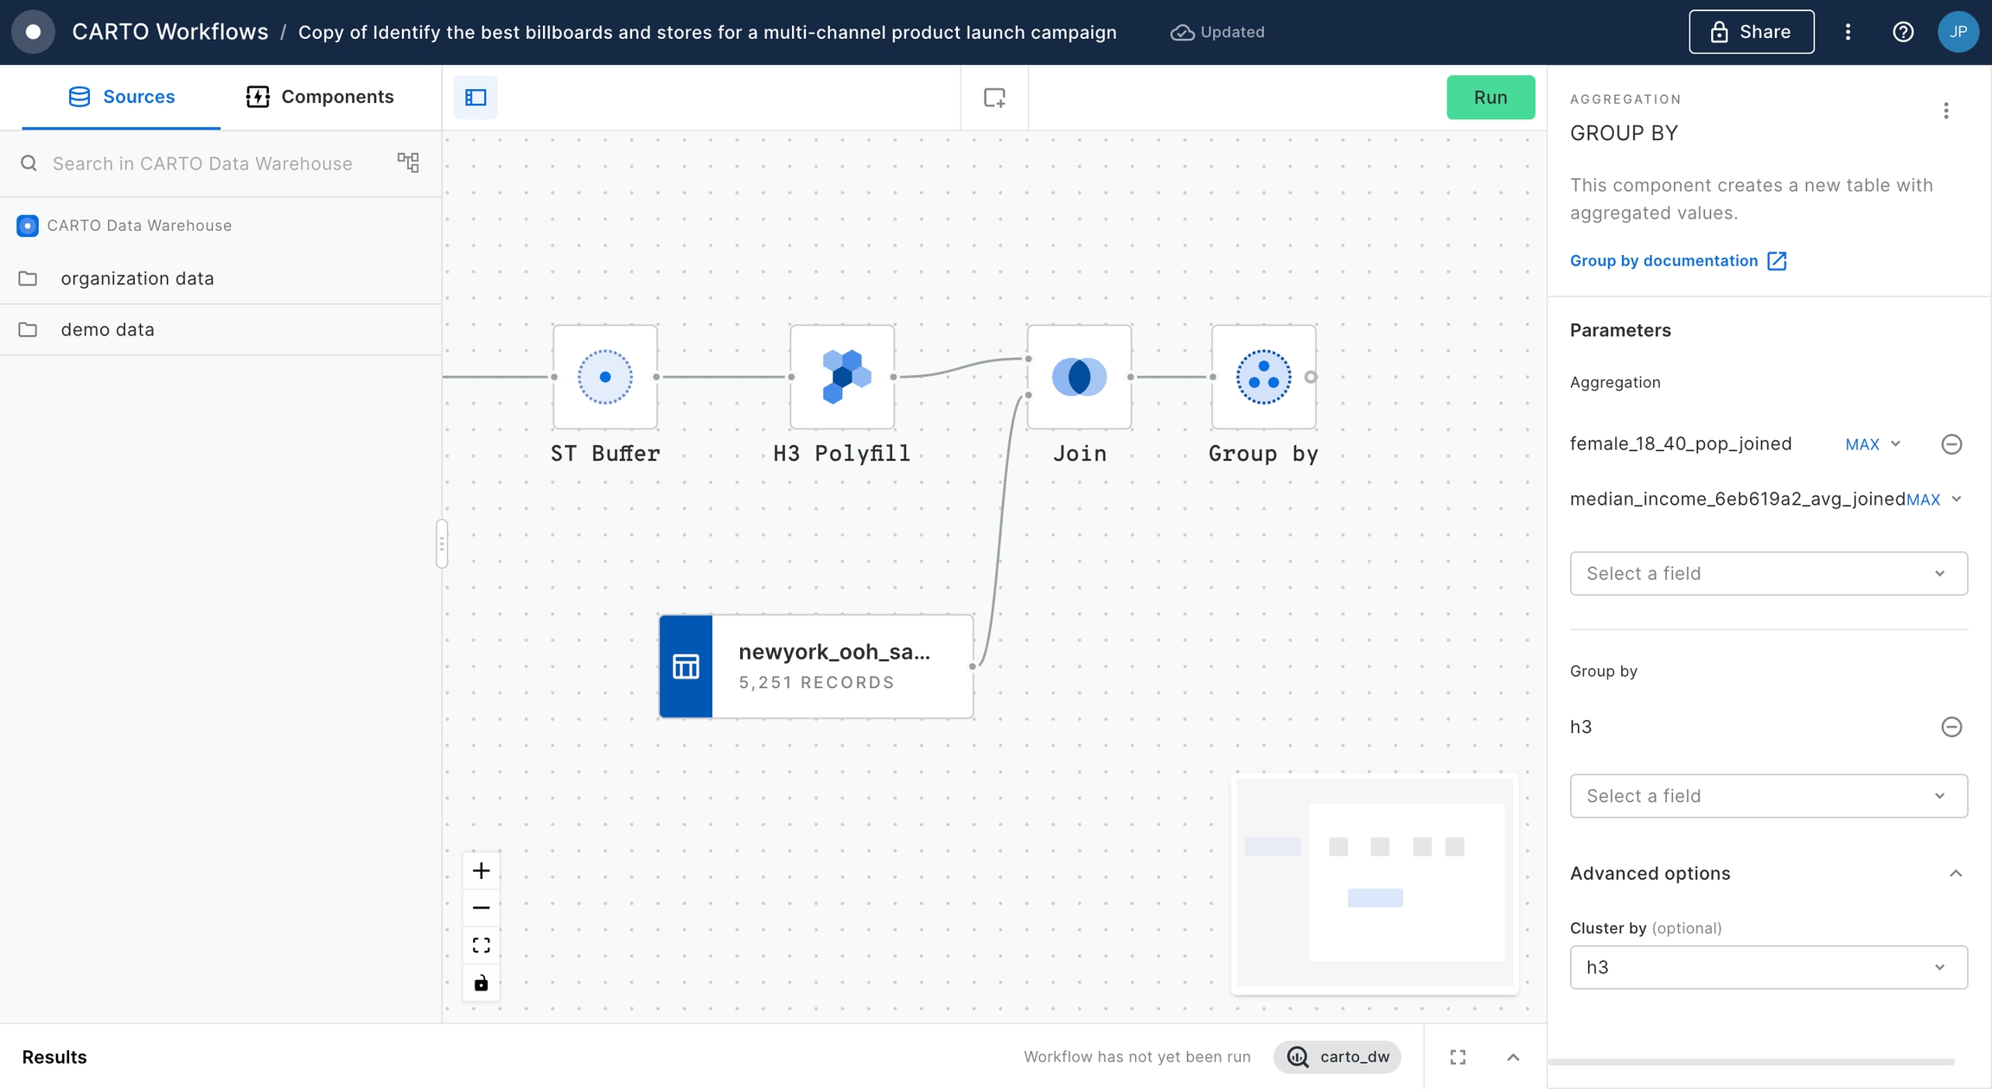The height and width of the screenshot is (1089, 1992).
Task: Open the Group By component kebab menu
Action: click(1946, 111)
